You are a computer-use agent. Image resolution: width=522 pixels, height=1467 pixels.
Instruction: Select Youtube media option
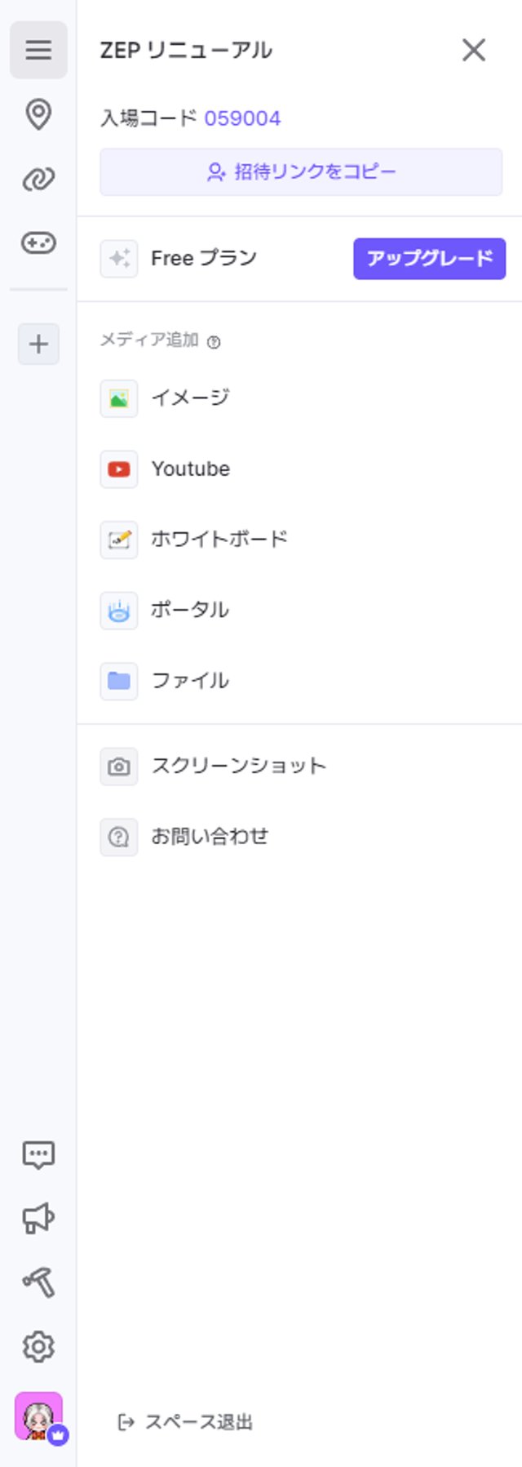click(190, 469)
